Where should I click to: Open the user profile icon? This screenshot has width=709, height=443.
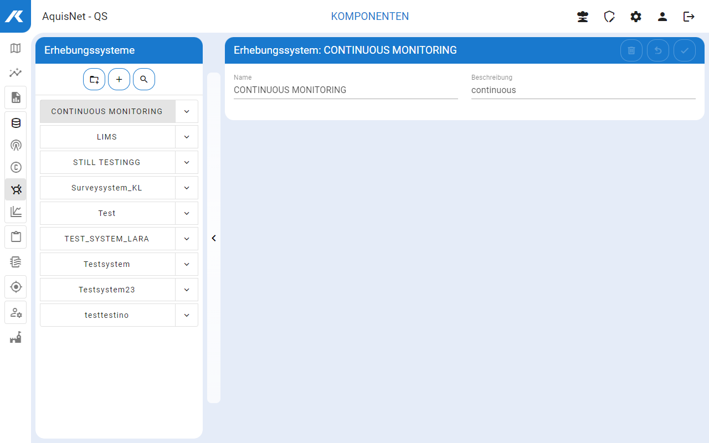662,17
